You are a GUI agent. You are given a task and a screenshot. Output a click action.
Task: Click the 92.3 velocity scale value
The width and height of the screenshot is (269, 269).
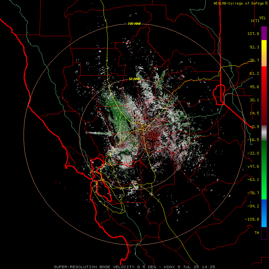click(x=254, y=47)
